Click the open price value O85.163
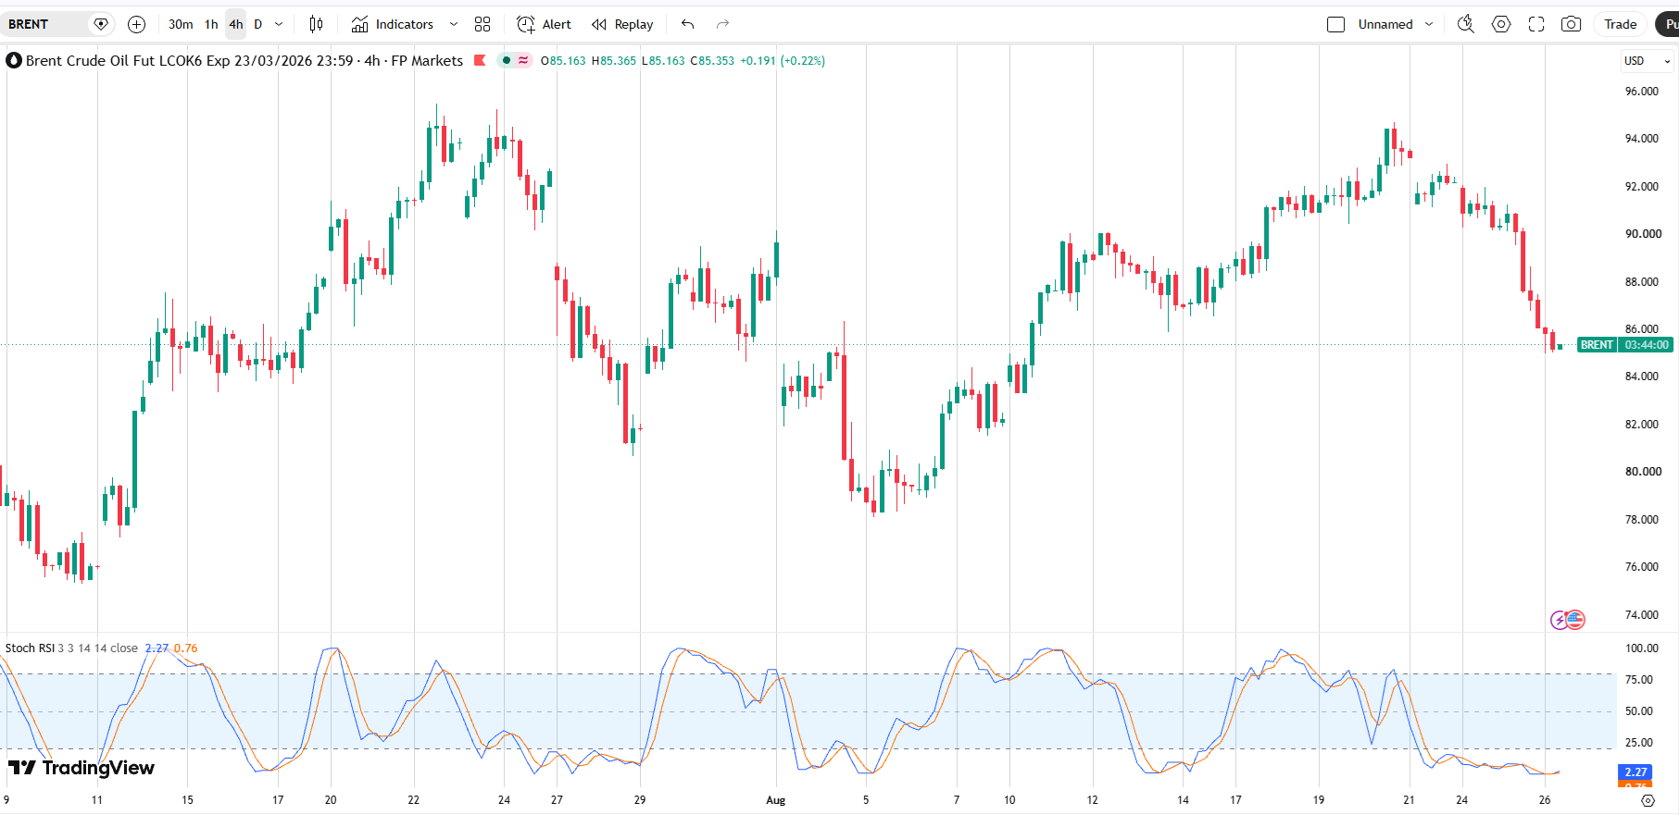The image size is (1679, 815). pos(563,61)
